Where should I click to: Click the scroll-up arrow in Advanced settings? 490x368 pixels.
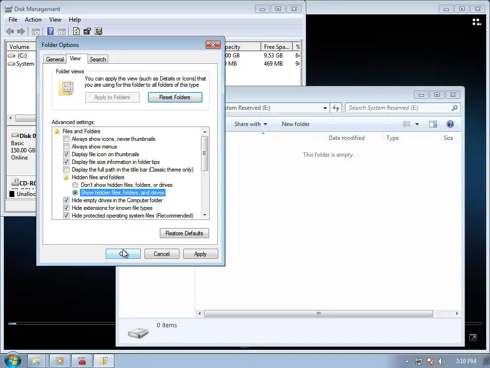click(205, 131)
